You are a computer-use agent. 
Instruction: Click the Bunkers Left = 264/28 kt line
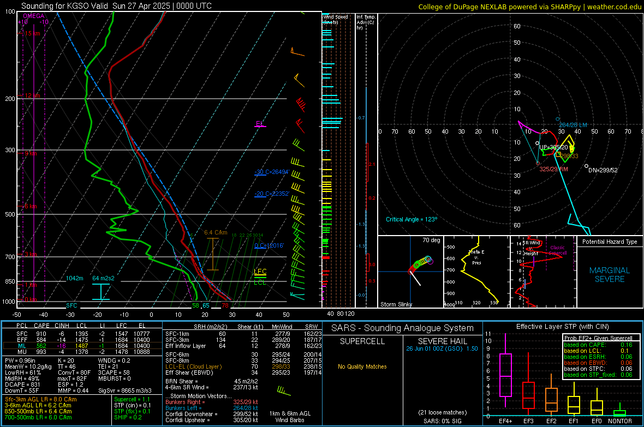[212, 408]
